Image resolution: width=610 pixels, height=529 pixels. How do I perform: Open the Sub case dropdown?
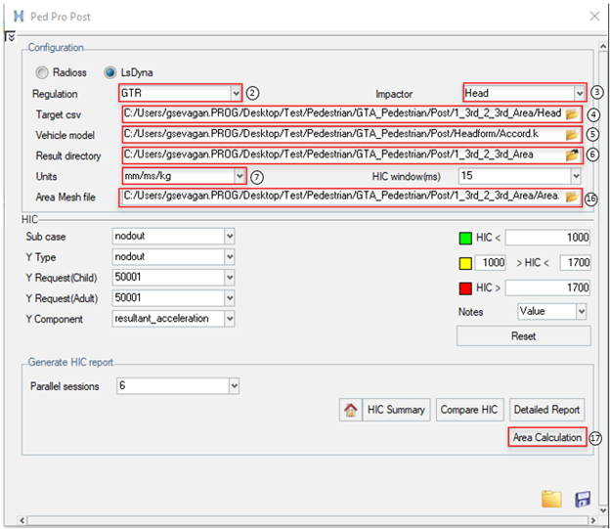pyautogui.click(x=173, y=237)
